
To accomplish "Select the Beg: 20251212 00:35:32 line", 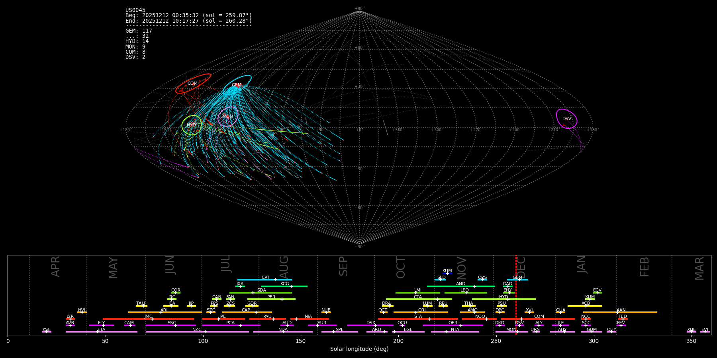I will coord(189,16).
